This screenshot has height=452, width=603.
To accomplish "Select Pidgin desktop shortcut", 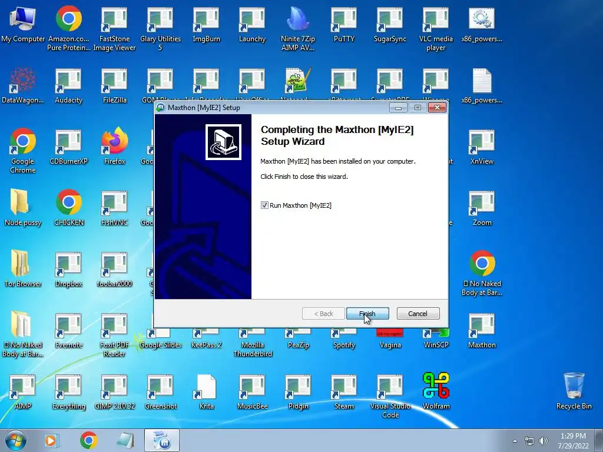I will point(298,391).
